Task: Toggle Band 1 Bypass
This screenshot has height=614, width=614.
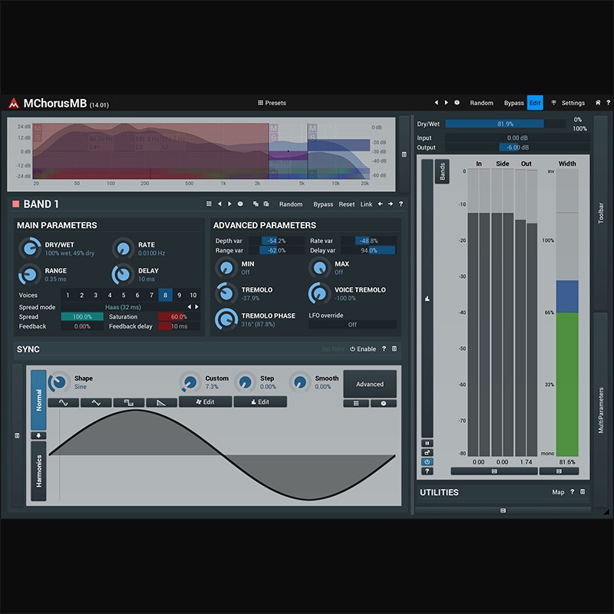Action: pos(323,204)
